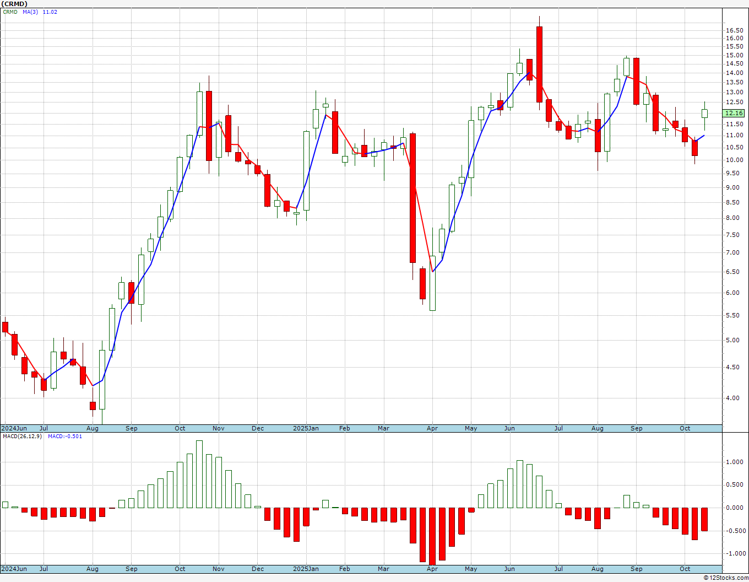Select 2024Jun on the MACD date axis
The image size is (749, 582).
pyautogui.click(x=14, y=569)
